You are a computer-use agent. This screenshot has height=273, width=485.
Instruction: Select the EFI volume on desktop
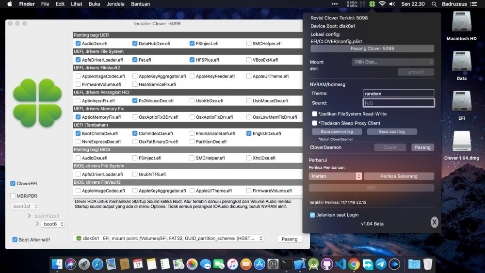[x=461, y=105]
